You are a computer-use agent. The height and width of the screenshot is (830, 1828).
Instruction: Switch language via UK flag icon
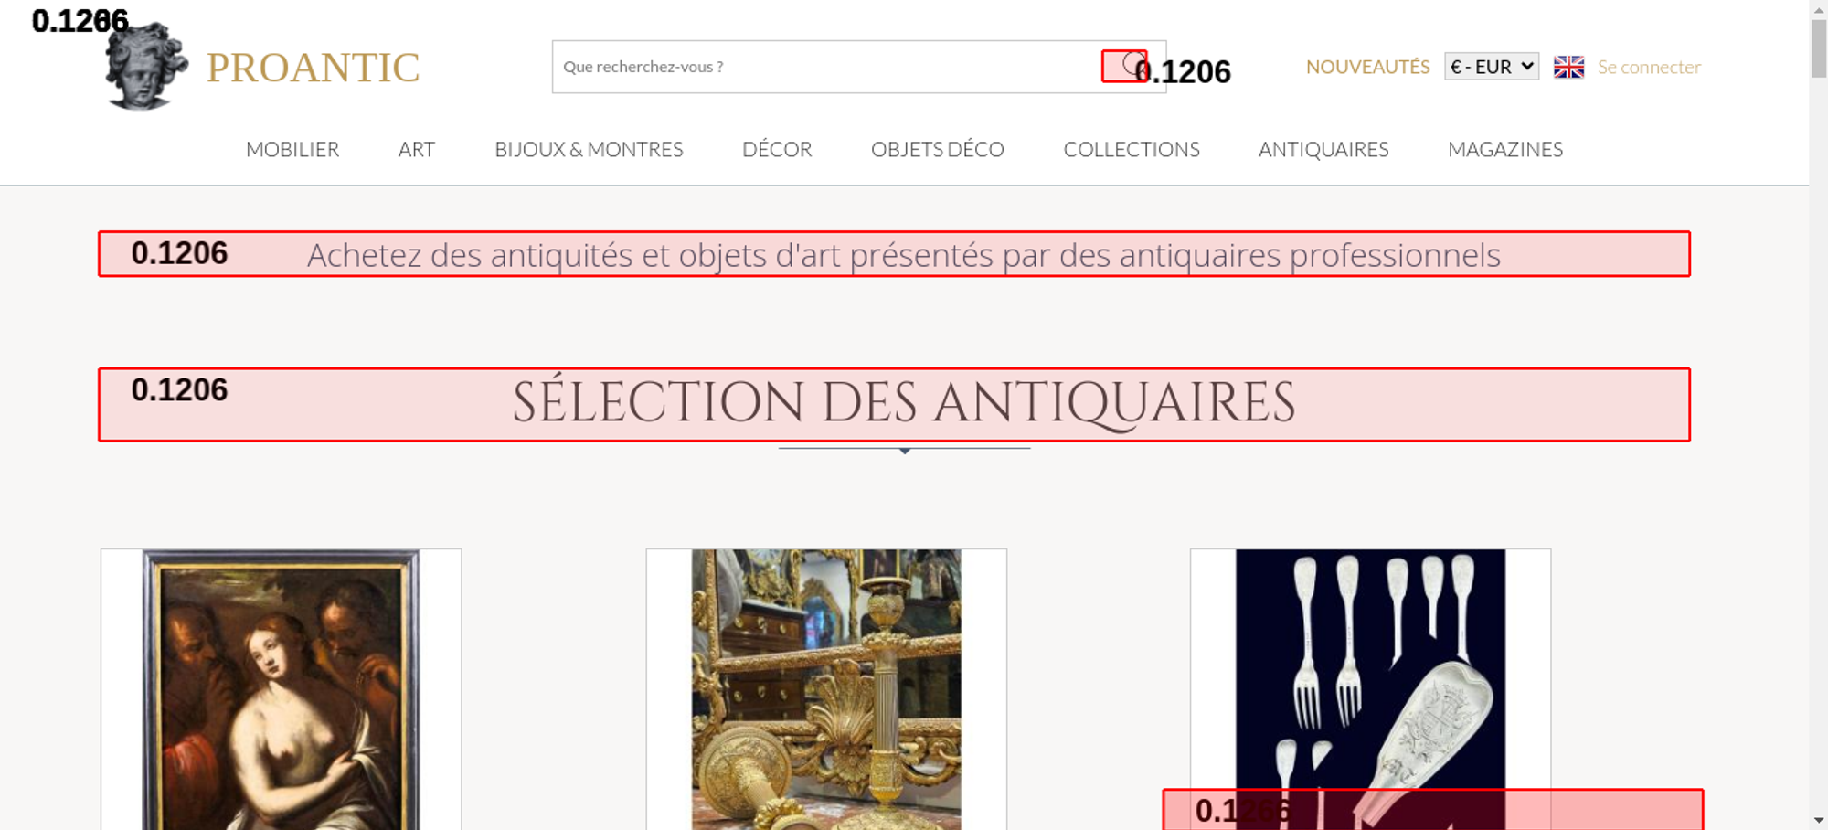[1568, 67]
